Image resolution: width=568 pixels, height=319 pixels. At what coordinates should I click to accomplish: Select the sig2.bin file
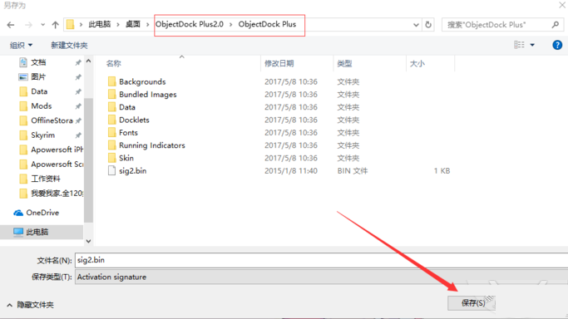coord(132,170)
